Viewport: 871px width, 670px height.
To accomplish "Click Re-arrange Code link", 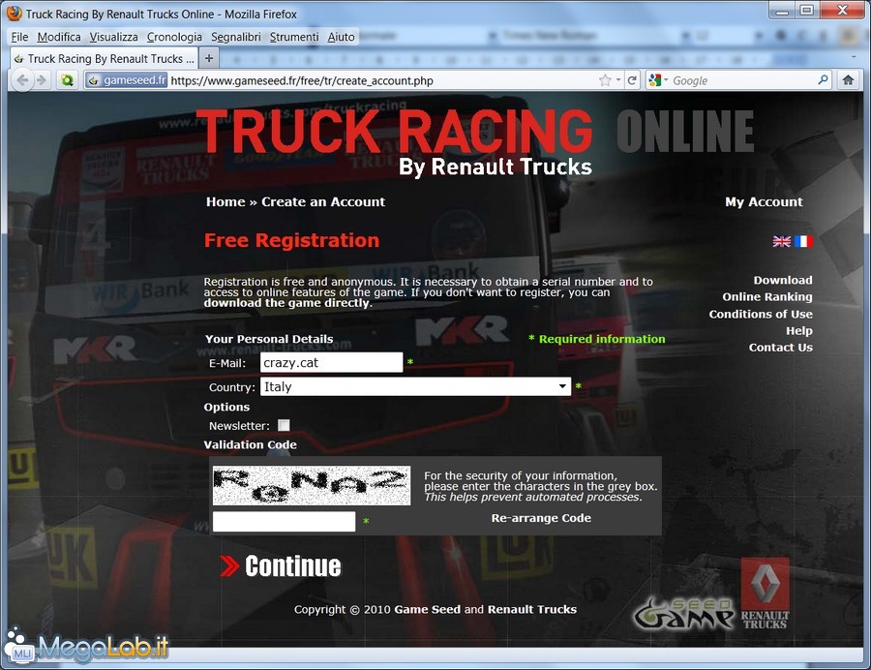I will point(541,518).
